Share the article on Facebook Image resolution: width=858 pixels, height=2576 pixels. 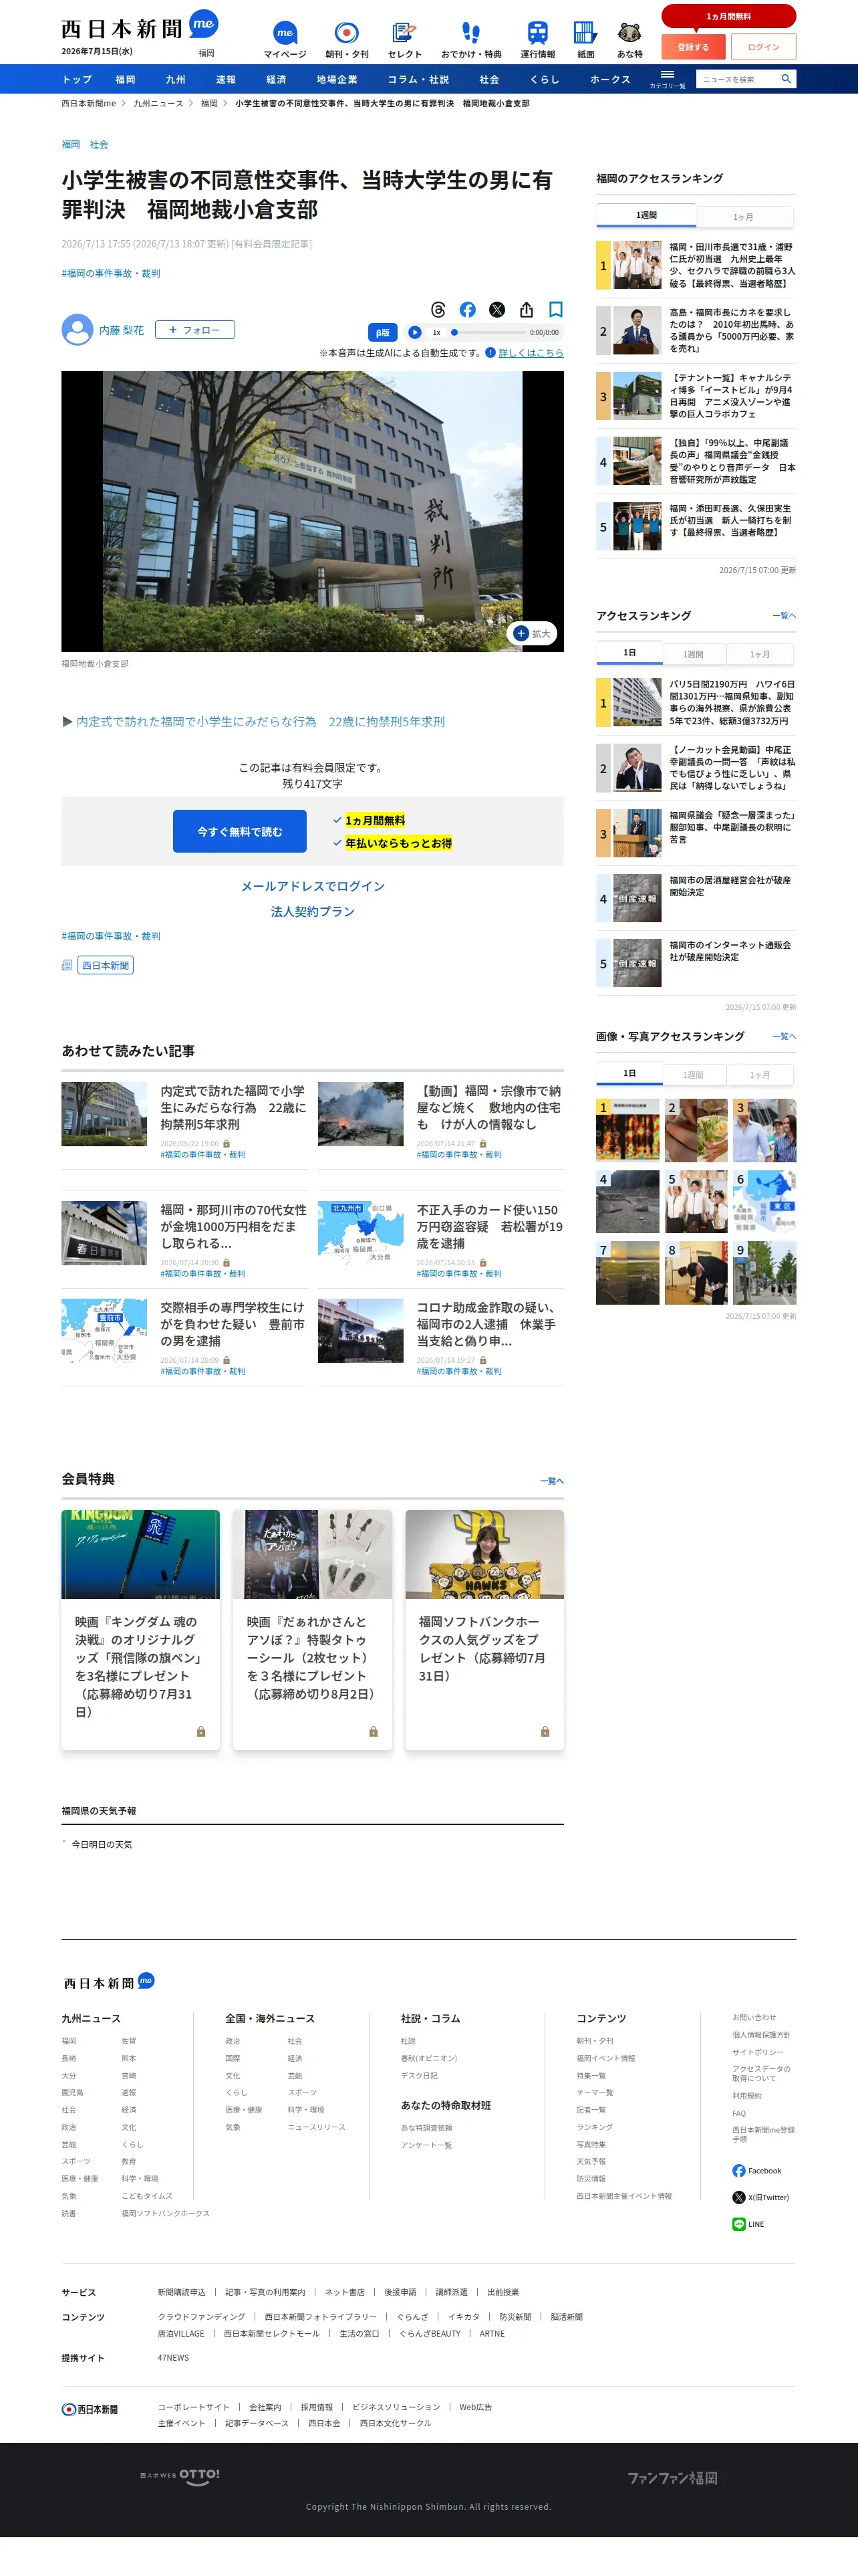point(468,310)
